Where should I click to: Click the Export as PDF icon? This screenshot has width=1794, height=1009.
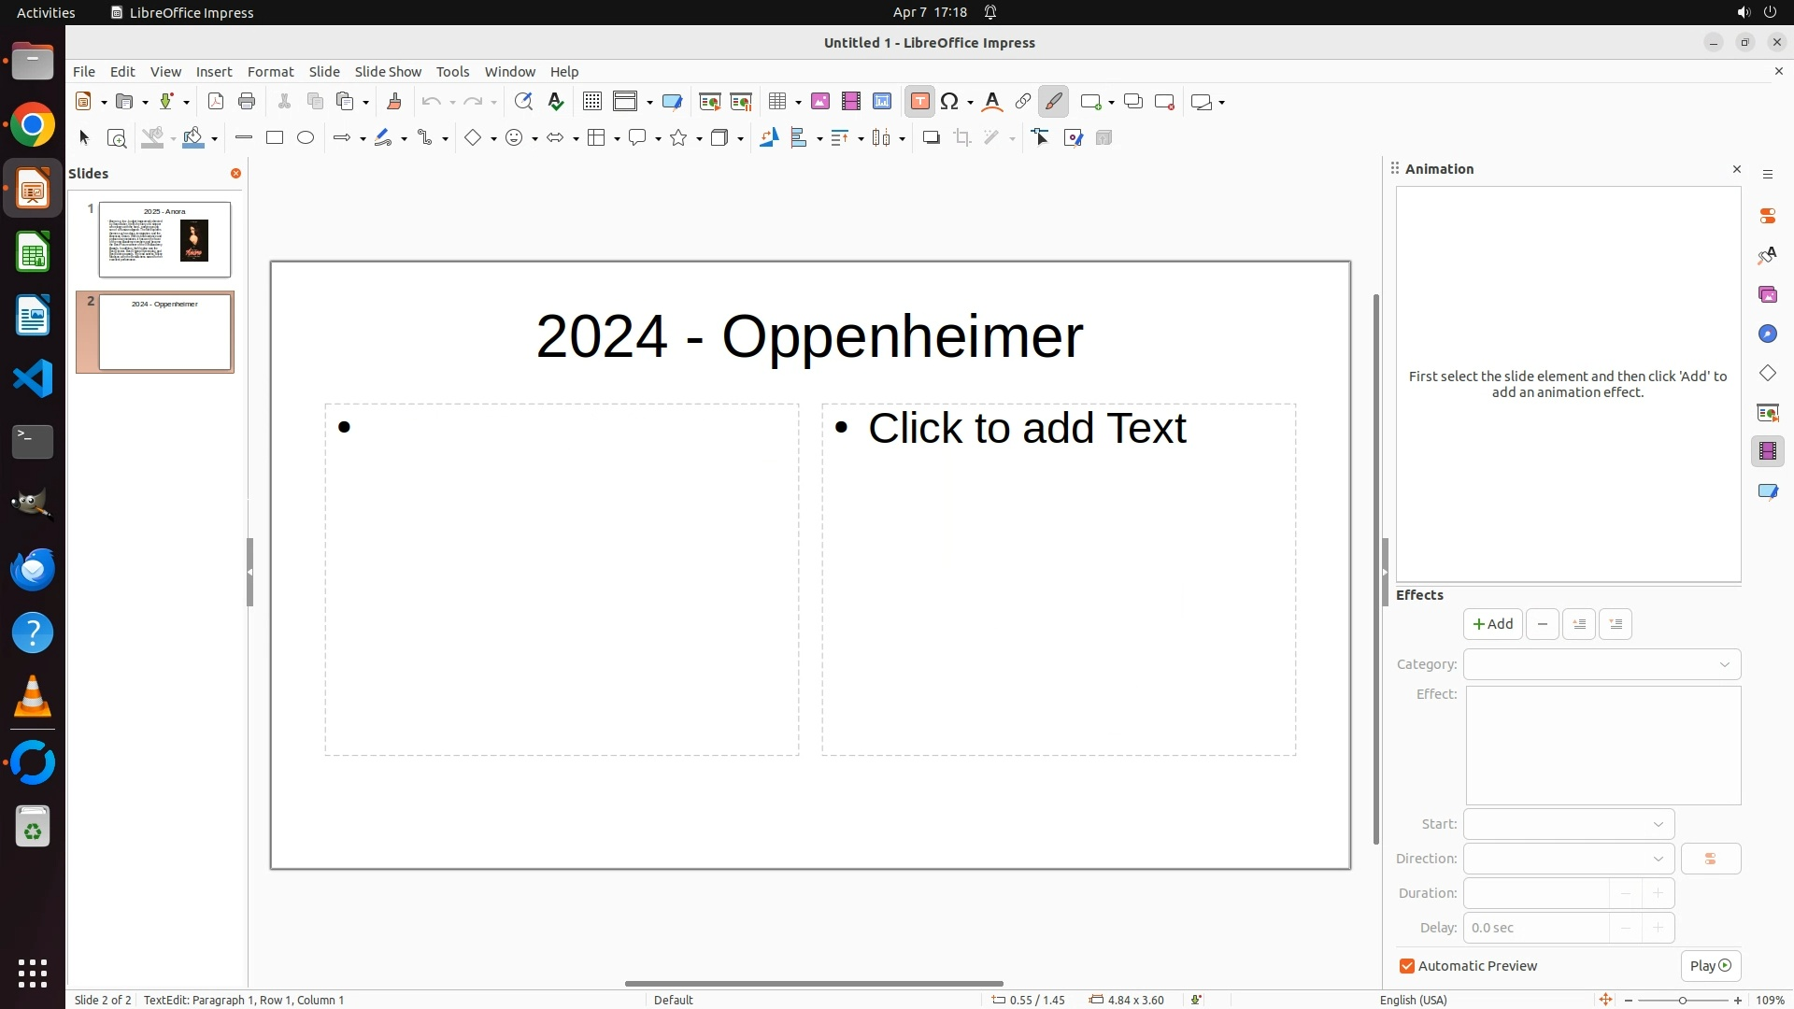click(x=216, y=102)
